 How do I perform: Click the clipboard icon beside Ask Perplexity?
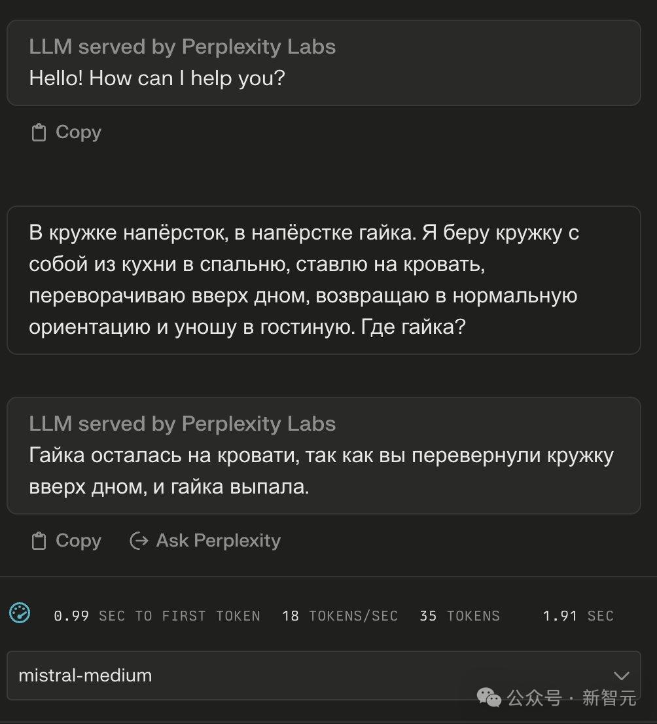(x=39, y=541)
